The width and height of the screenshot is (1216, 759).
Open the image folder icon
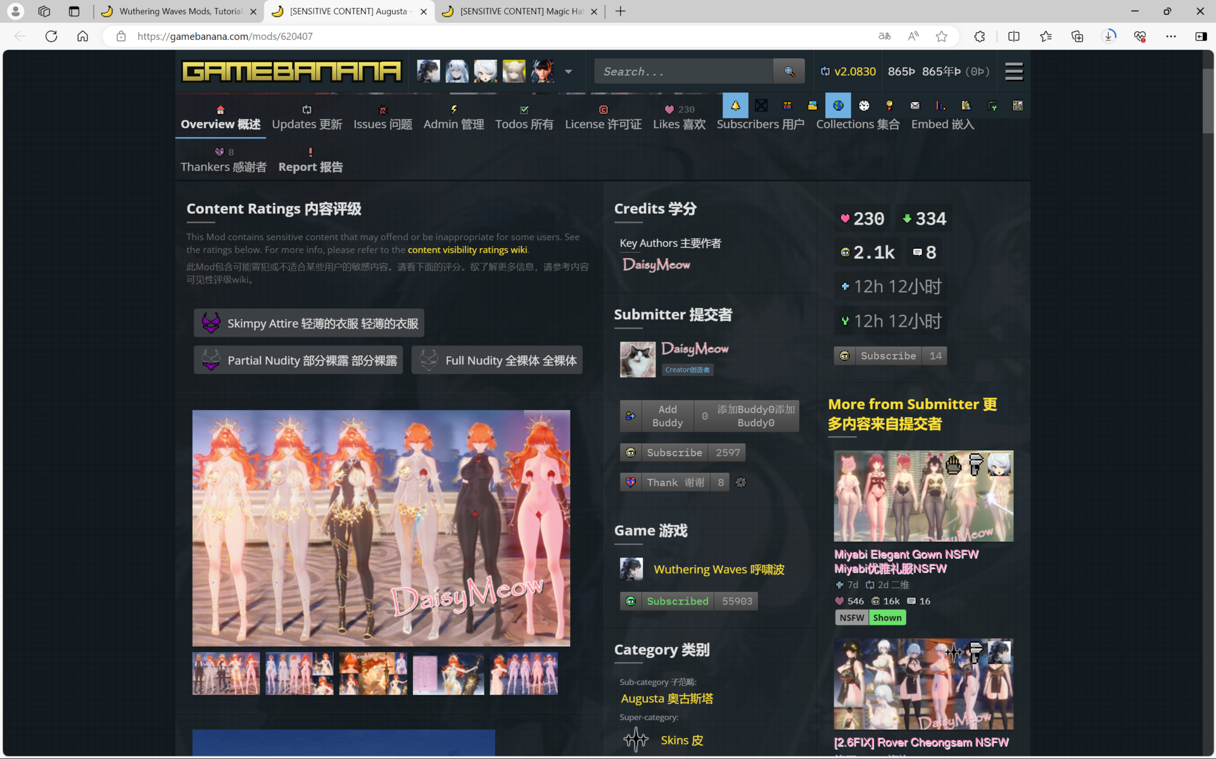tap(813, 106)
